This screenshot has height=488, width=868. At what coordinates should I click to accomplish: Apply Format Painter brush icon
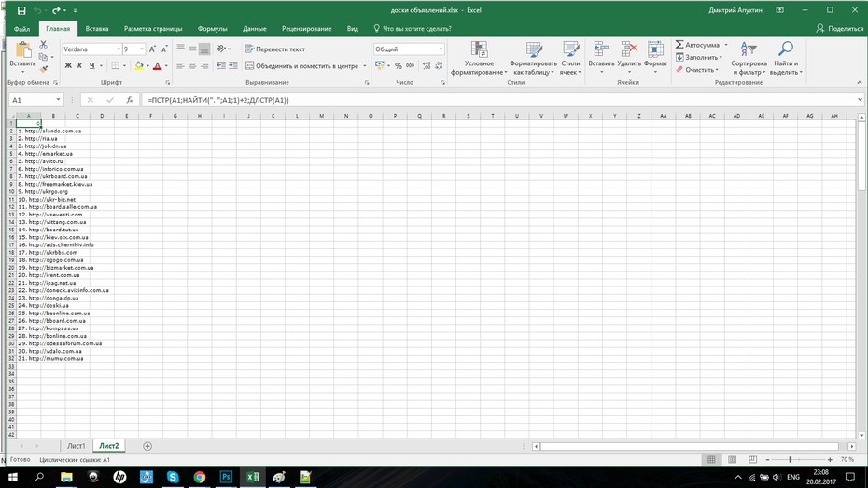tap(43, 69)
